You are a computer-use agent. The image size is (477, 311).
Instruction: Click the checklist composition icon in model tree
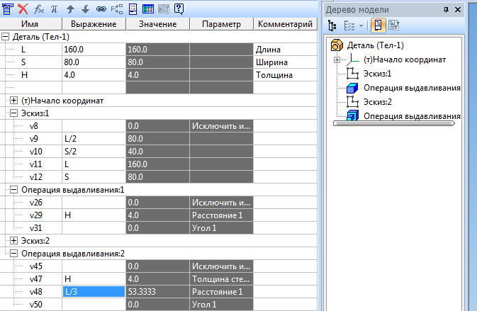(x=349, y=26)
